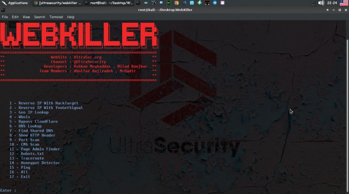Click the blue eye launcher icon in panel
The height and width of the screenshot is (194, 349).
pyautogui.click(x=146, y=3)
